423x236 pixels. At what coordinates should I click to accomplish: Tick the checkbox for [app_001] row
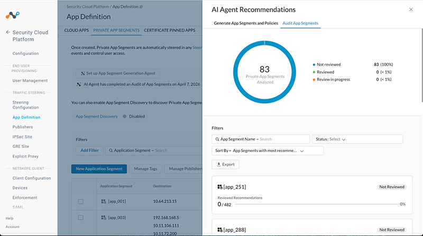tap(81, 202)
